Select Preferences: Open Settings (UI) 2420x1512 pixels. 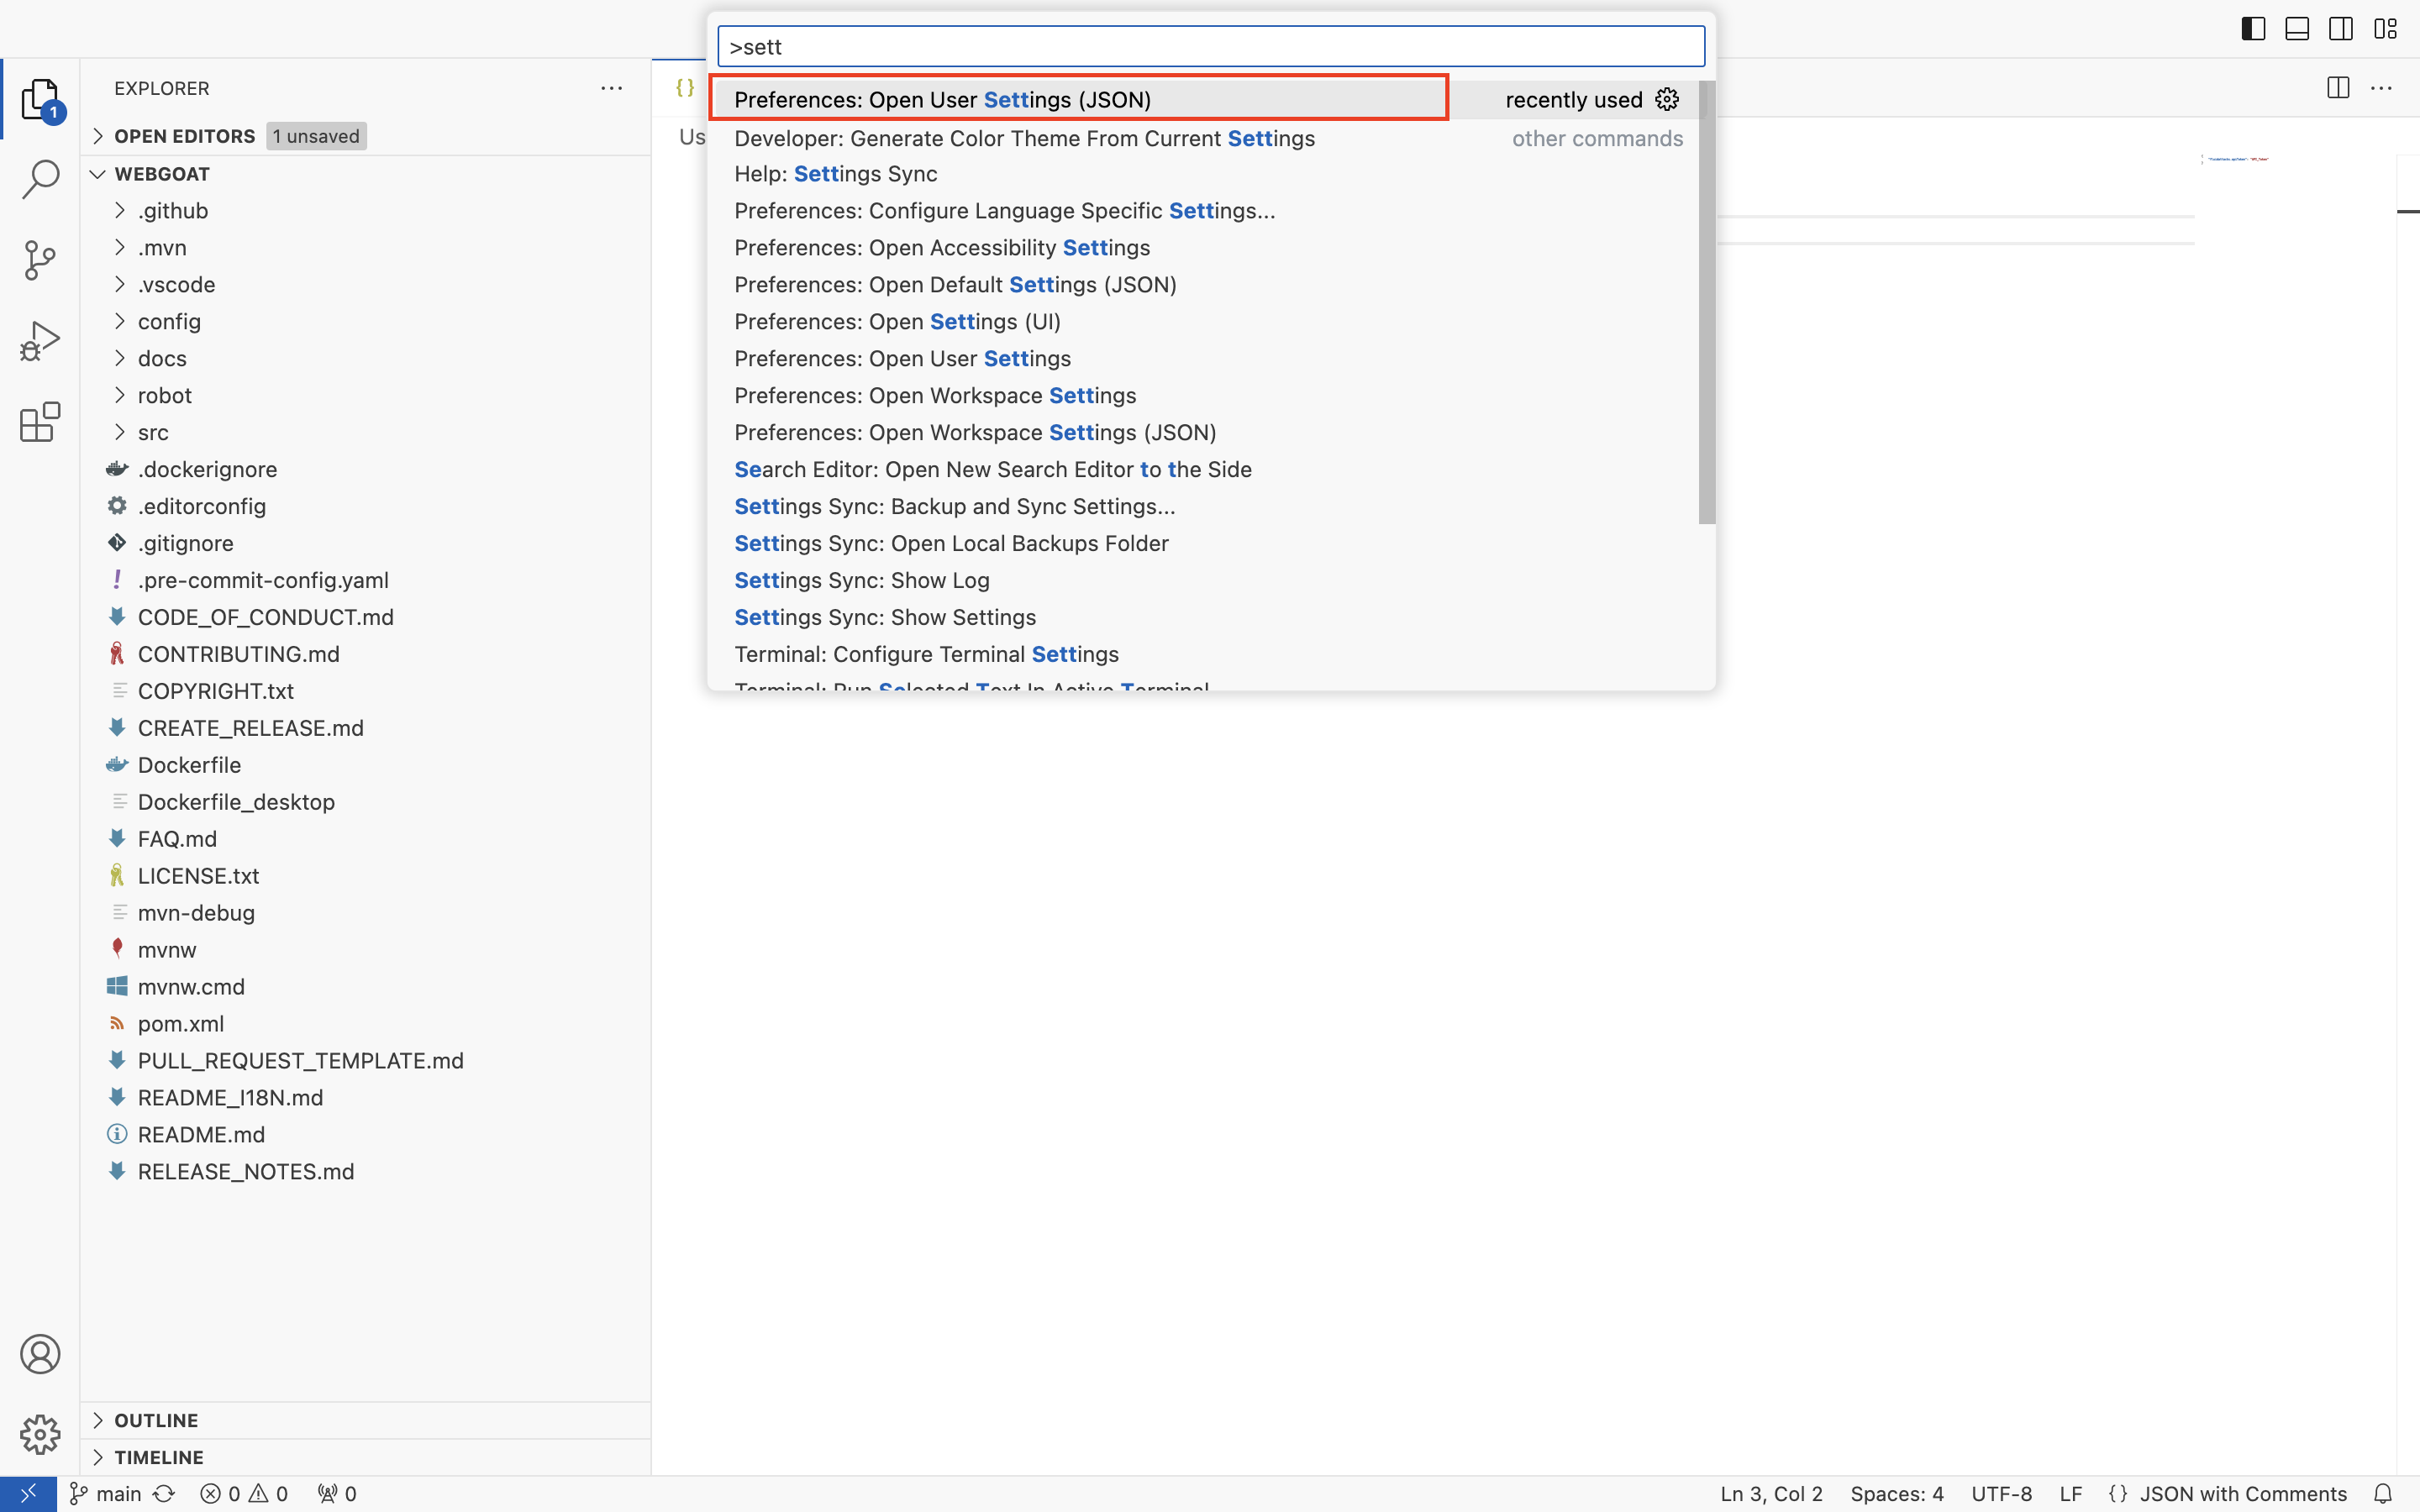coord(897,321)
